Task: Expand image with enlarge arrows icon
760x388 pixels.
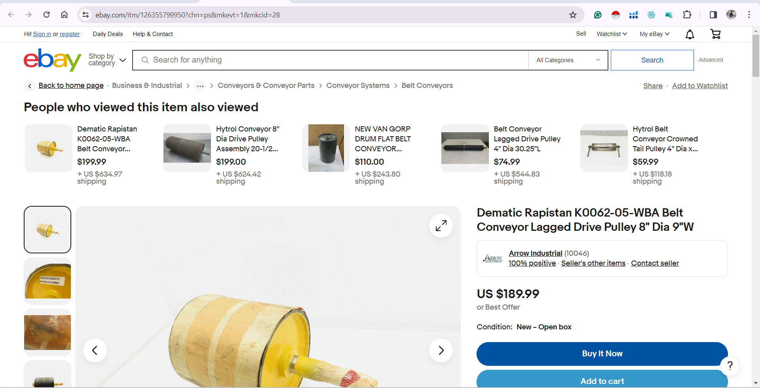Action: (x=441, y=226)
